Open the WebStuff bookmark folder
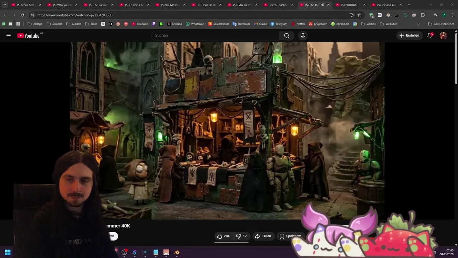The width and height of the screenshot is (458, 258). click(389, 24)
